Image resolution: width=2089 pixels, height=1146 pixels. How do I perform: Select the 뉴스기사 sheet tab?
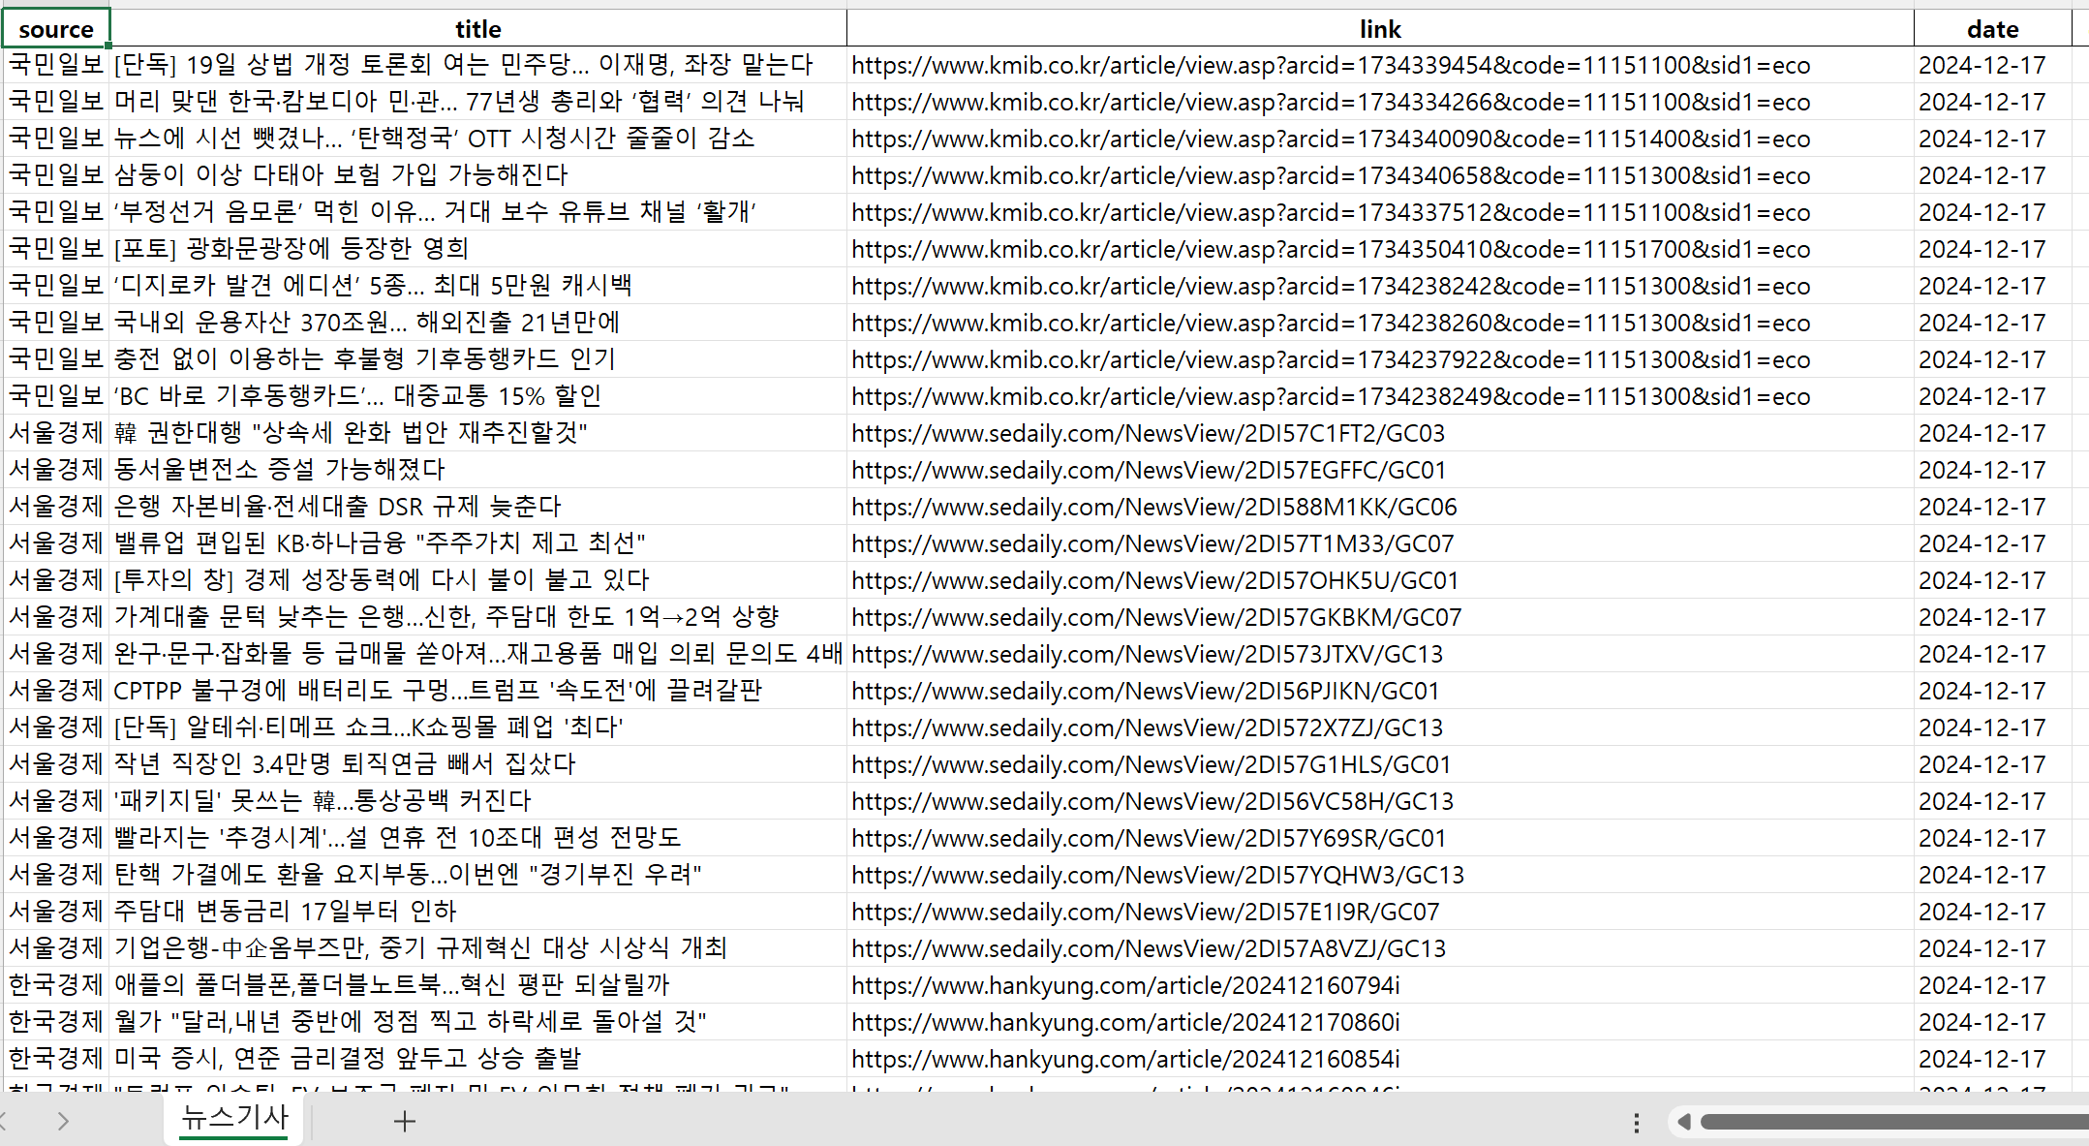click(235, 1118)
